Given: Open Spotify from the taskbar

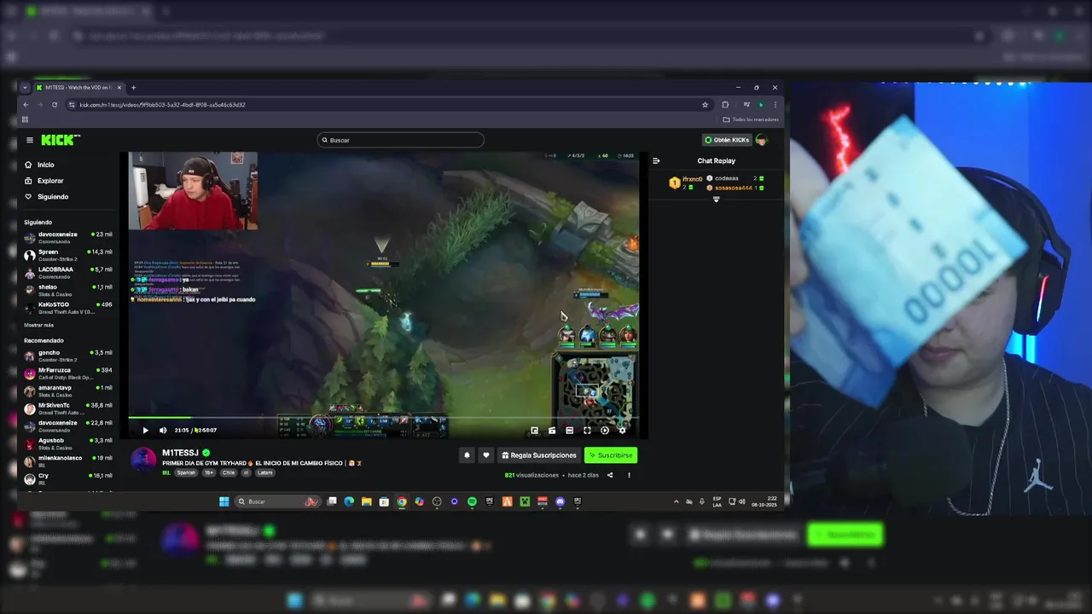Looking at the screenshot, I should (472, 501).
